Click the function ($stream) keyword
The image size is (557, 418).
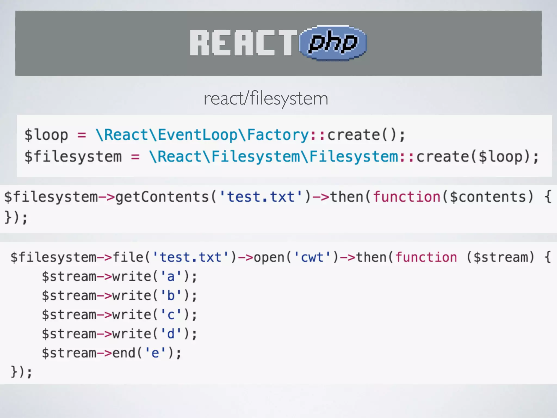[426, 257]
